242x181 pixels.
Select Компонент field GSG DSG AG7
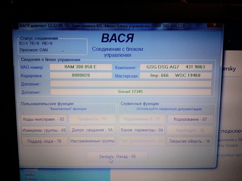coord(176,67)
